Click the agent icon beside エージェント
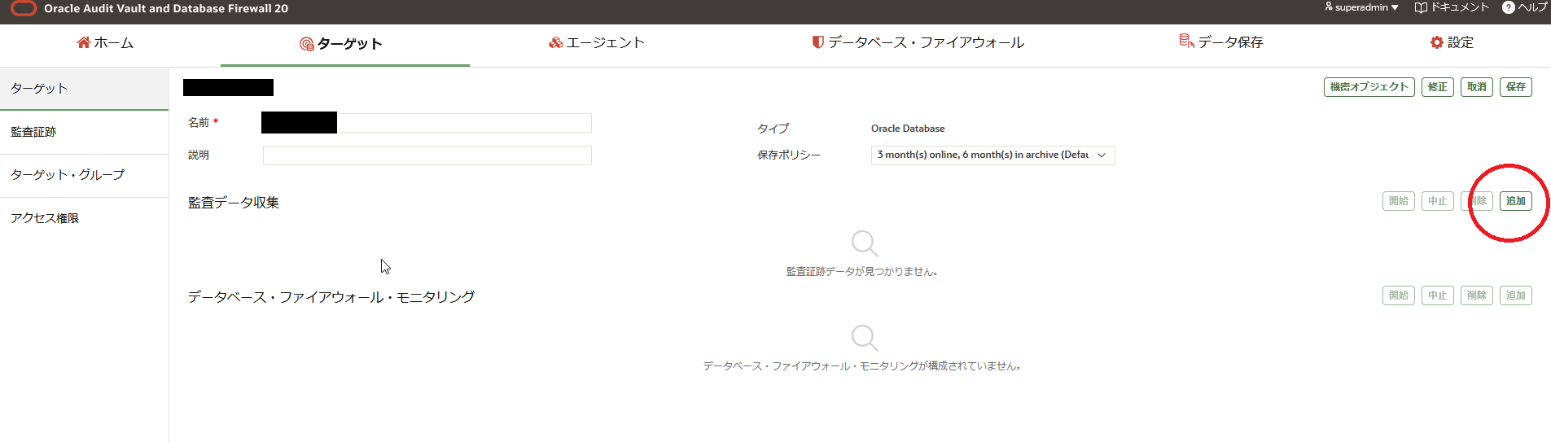 [x=556, y=42]
